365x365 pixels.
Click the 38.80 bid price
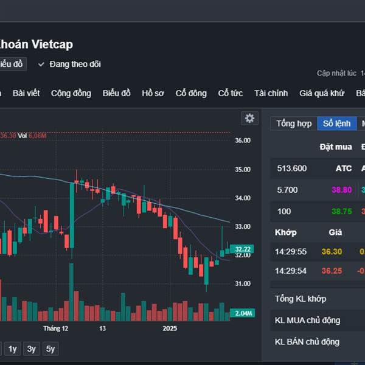click(x=341, y=190)
